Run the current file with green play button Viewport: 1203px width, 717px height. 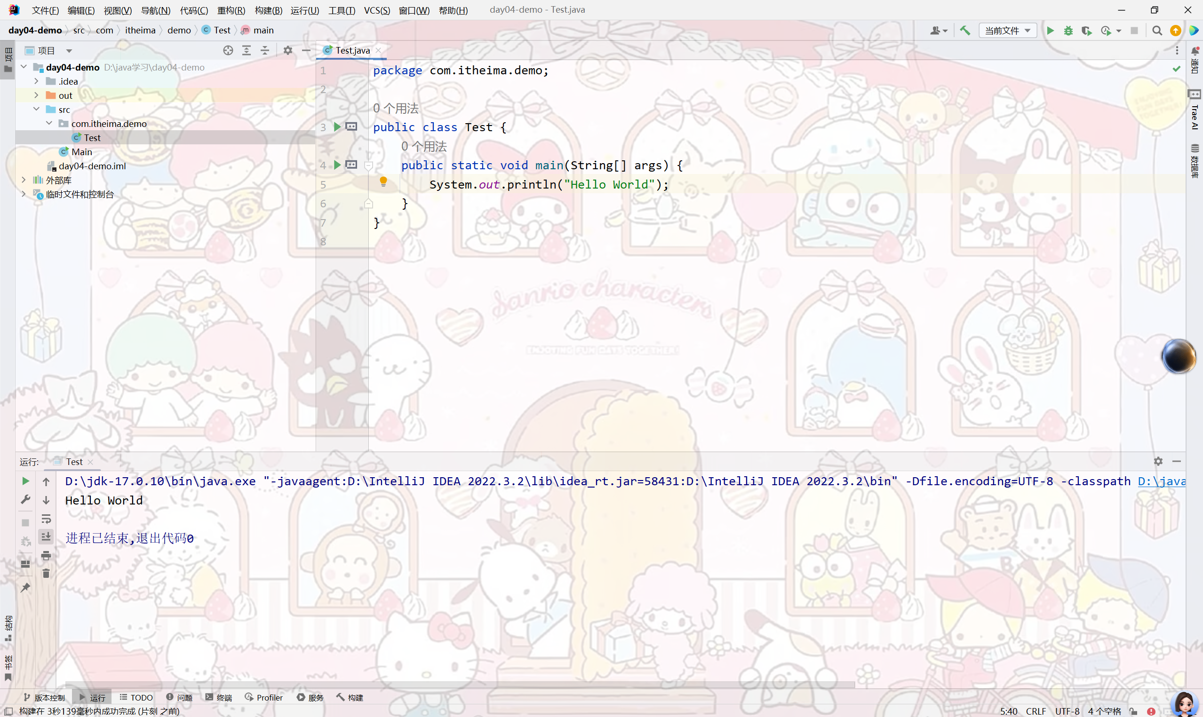click(1050, 31)
